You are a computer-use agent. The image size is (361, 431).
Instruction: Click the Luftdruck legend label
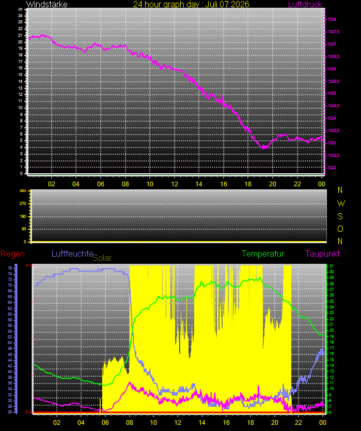[305, 4]
